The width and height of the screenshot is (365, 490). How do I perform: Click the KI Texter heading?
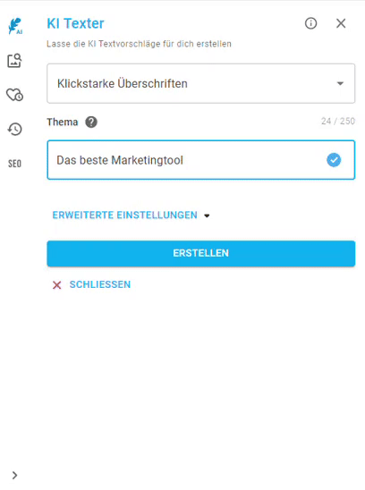[x=75, y=23]
